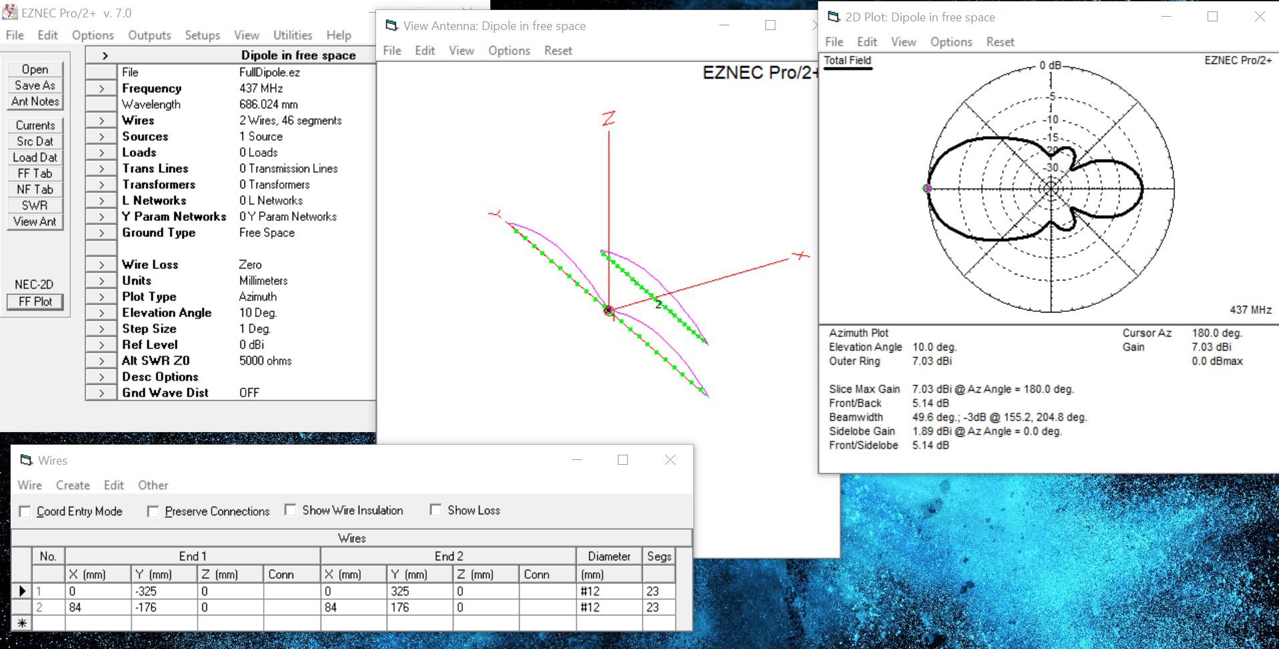Click the FF Tab button
Image resolution: width=1279 pixels, height=649 pixels.
tap(35, 174)
